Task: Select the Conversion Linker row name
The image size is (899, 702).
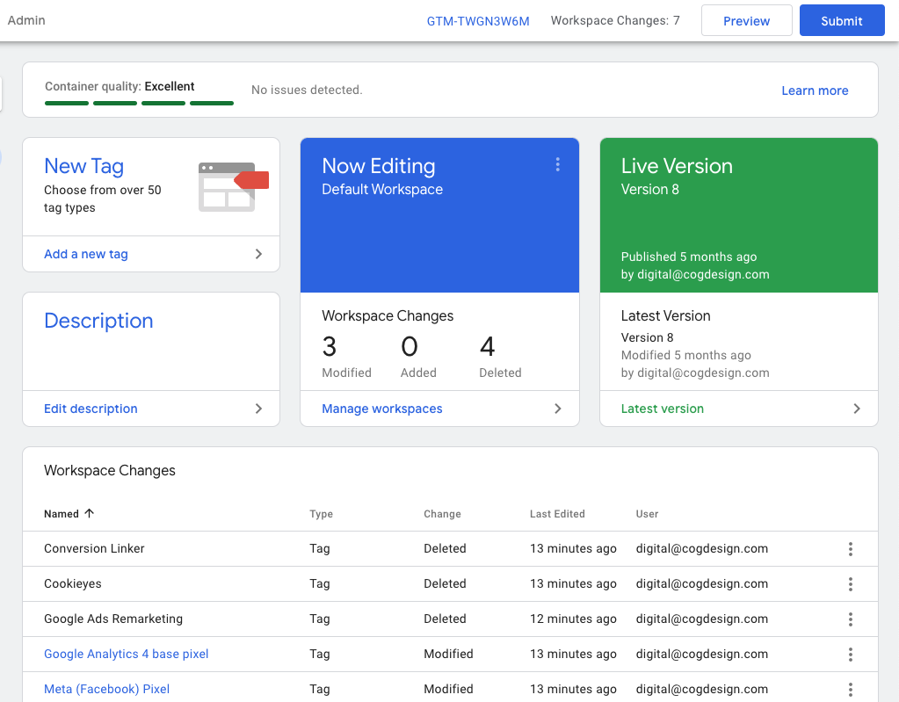Action: tap(94, 548)
